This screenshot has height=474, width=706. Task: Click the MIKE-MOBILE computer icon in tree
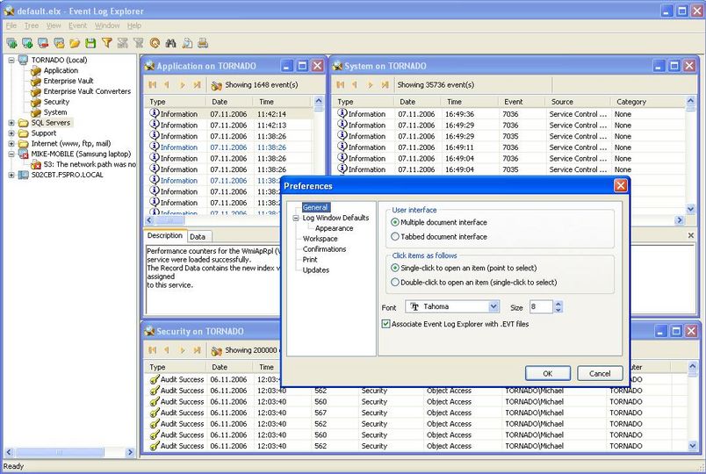pyautogui.click(x=22, y=154)
